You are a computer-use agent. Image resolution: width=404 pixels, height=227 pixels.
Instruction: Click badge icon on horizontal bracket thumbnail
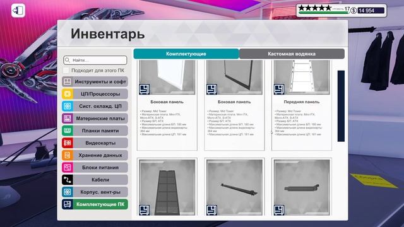tap(279, 210)
